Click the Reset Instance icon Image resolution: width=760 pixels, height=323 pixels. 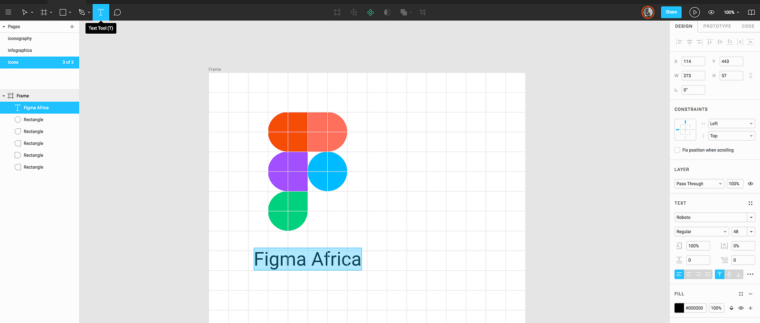pos(354,12)
